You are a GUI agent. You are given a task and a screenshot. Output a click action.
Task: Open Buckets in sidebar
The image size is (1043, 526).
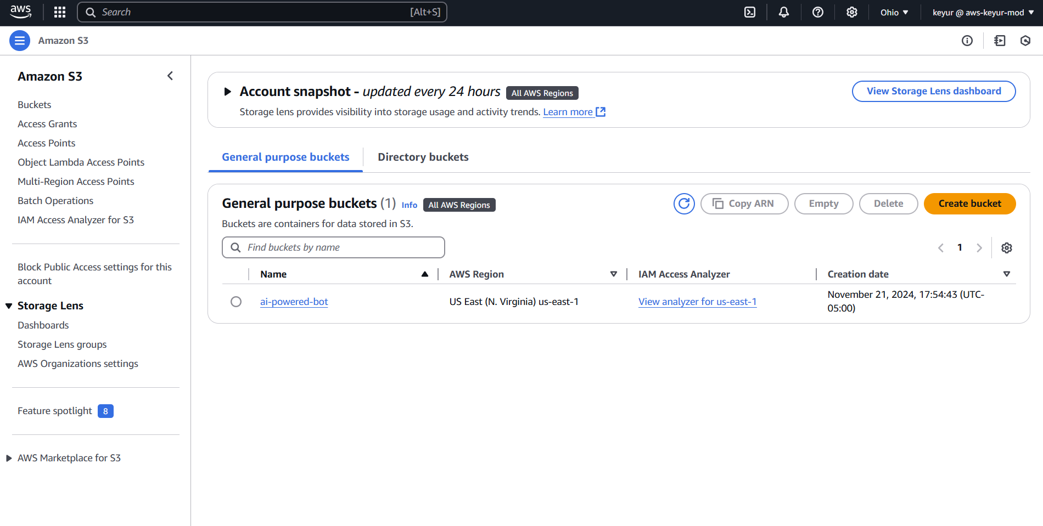[x=35, y=105]
